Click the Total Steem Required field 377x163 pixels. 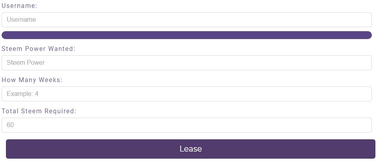[x=187, y=125]
